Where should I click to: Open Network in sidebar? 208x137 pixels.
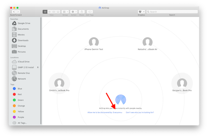pyautogui.click(x=19, y=79)
